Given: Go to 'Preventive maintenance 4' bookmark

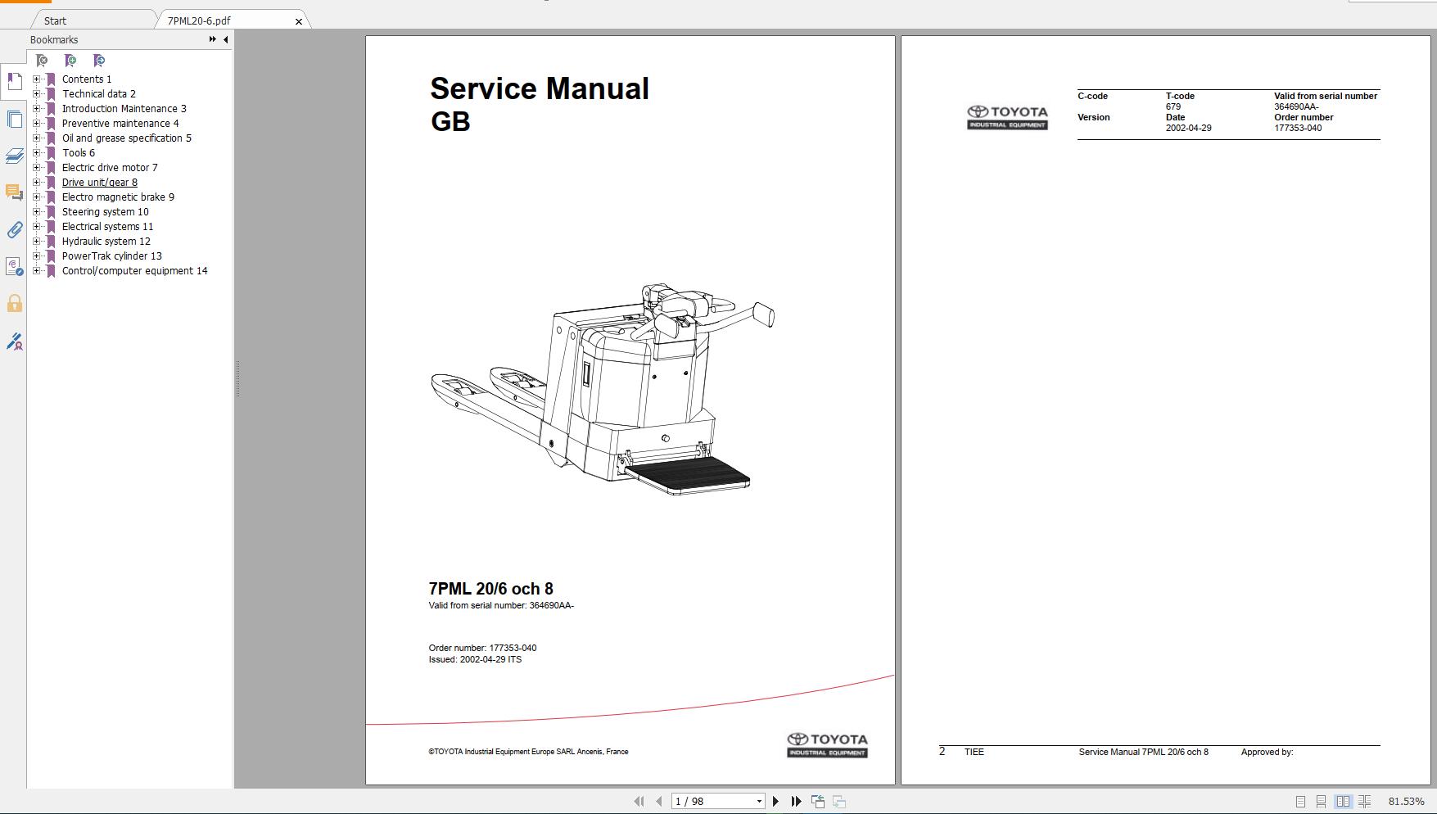Looking at the screenshot, I should [120, 124].
